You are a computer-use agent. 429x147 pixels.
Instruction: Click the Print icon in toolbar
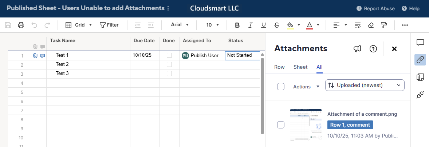21,25
